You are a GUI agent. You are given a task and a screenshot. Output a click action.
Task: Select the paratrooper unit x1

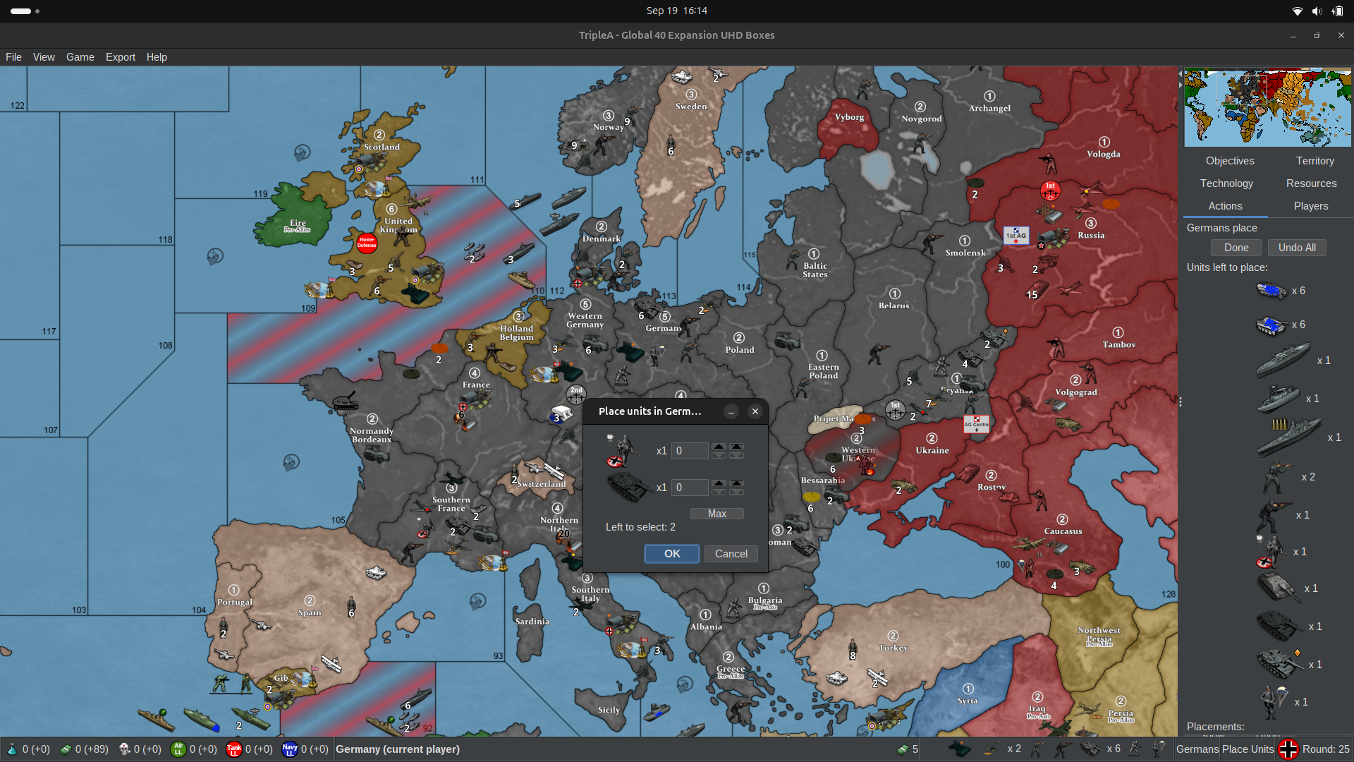point(1275,702)
